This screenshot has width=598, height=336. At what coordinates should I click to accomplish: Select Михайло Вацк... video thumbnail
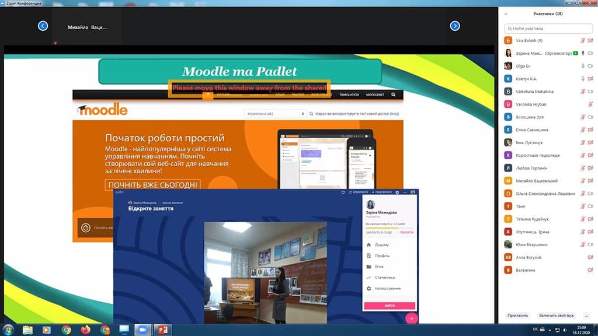(88, 26)
